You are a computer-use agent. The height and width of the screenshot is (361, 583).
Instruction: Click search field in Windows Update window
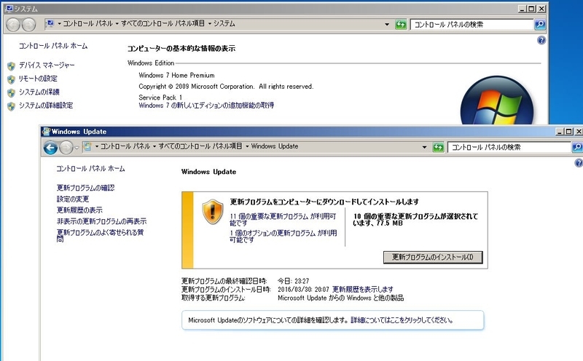coord(509,148)
